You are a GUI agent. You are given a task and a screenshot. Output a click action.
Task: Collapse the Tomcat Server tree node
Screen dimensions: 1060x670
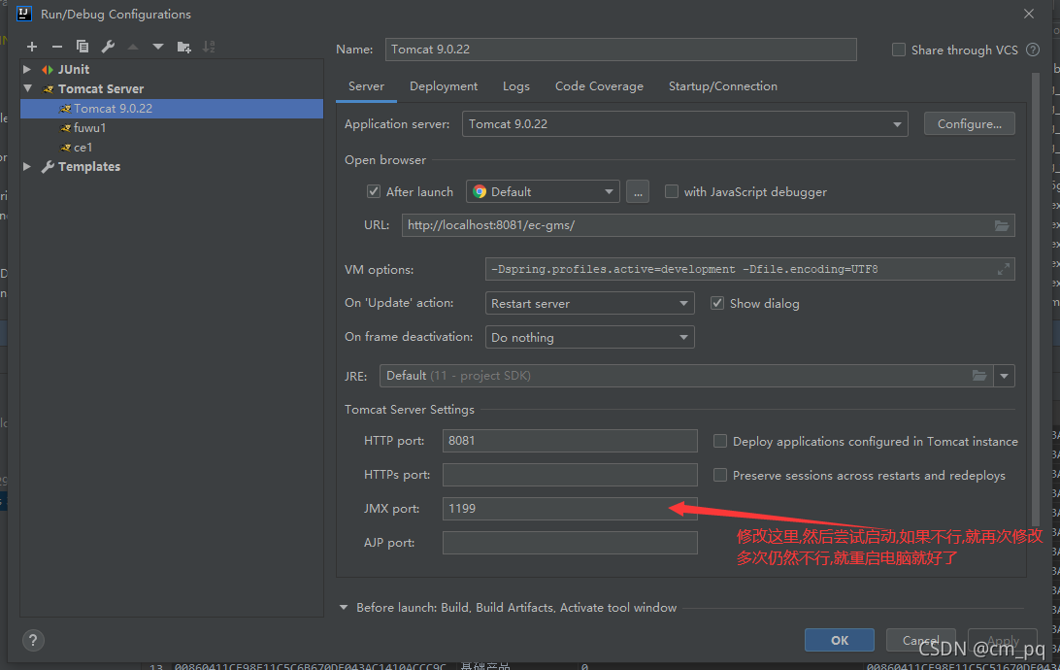click(27, 88)
